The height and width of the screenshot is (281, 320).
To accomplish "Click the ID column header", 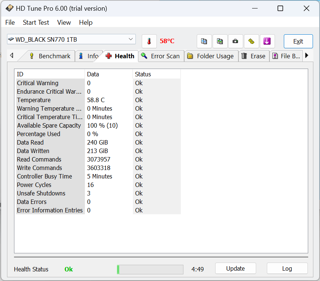I will (x=51, y=74).
